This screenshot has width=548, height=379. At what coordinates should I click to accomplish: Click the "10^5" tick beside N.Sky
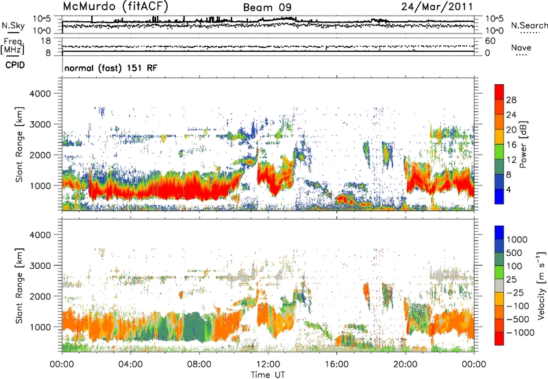coord(42,19)
